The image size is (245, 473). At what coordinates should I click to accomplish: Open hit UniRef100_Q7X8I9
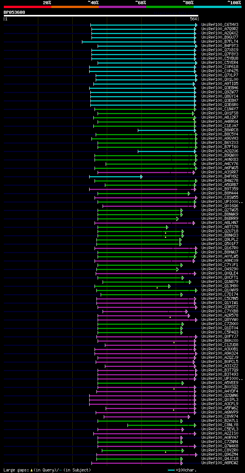click(220, 50)
